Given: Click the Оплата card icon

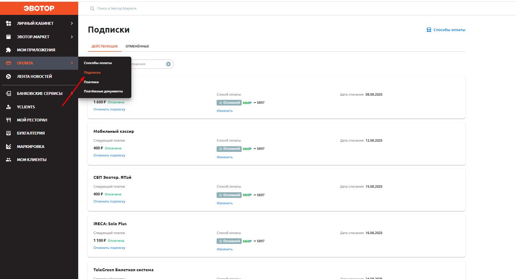Looking at the screenshot, I should [x=9, y=63].
